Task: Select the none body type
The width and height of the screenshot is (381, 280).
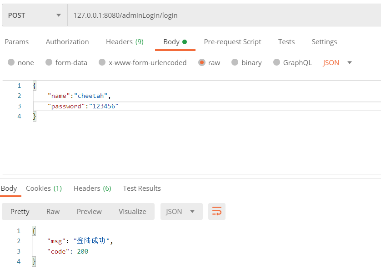Action: pos(20,62)
